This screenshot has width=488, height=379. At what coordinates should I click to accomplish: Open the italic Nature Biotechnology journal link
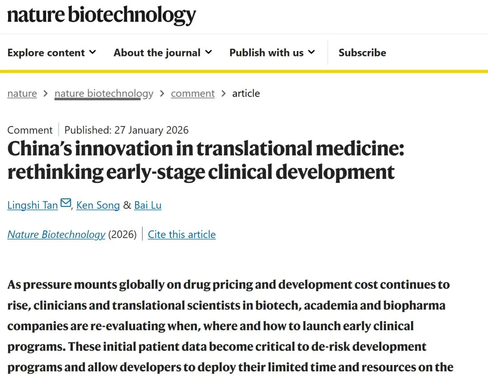coord(56,234)
